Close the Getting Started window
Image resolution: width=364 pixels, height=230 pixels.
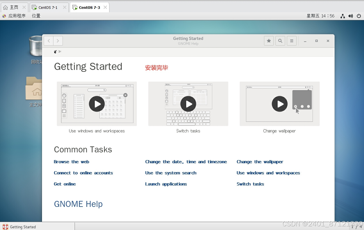click(328, 41)
